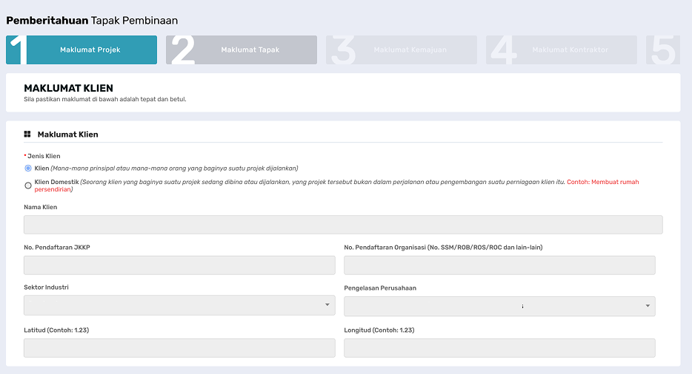Click the grid icon beside Maklumat Klien
The height and width of the screenshot is (374, 692).
tap(27, 134)
